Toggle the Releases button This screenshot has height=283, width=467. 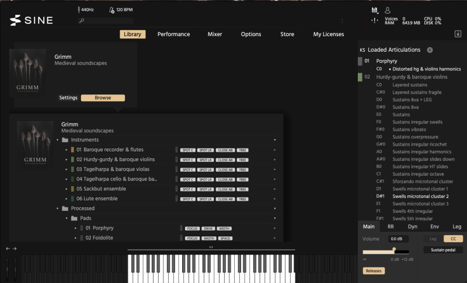pos(374,271)
